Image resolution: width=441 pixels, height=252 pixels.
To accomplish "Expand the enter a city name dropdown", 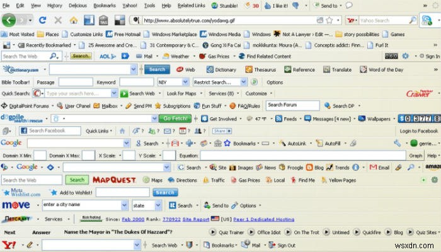I will click(x=125, y=205).
